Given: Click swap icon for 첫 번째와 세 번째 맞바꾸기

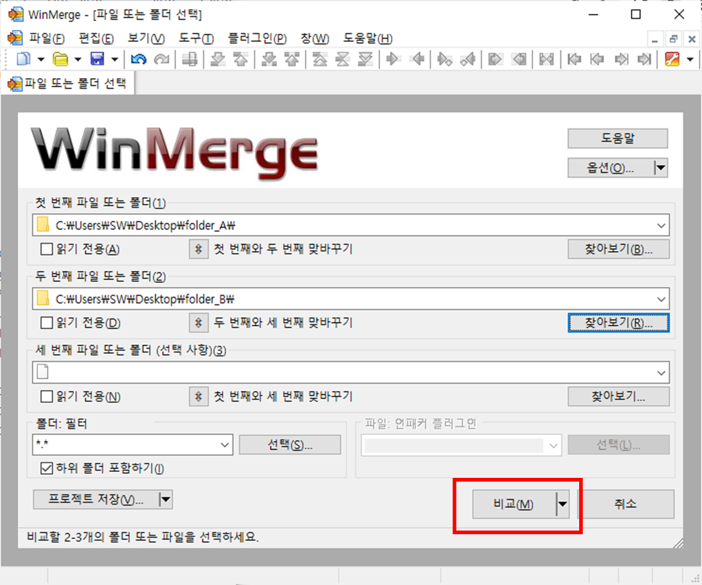Looking at the screenshot, I should (198, 397).
